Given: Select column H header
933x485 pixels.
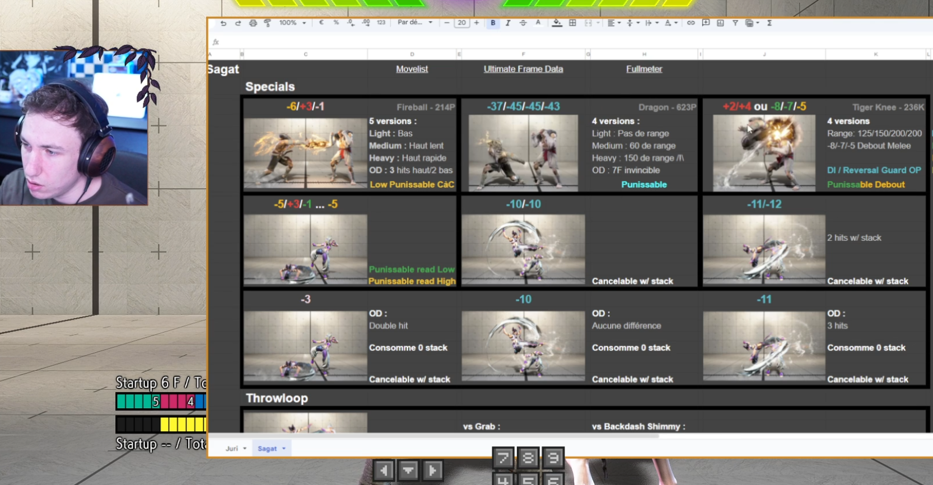Looking at the screenshot, I should tap(645, 54).
